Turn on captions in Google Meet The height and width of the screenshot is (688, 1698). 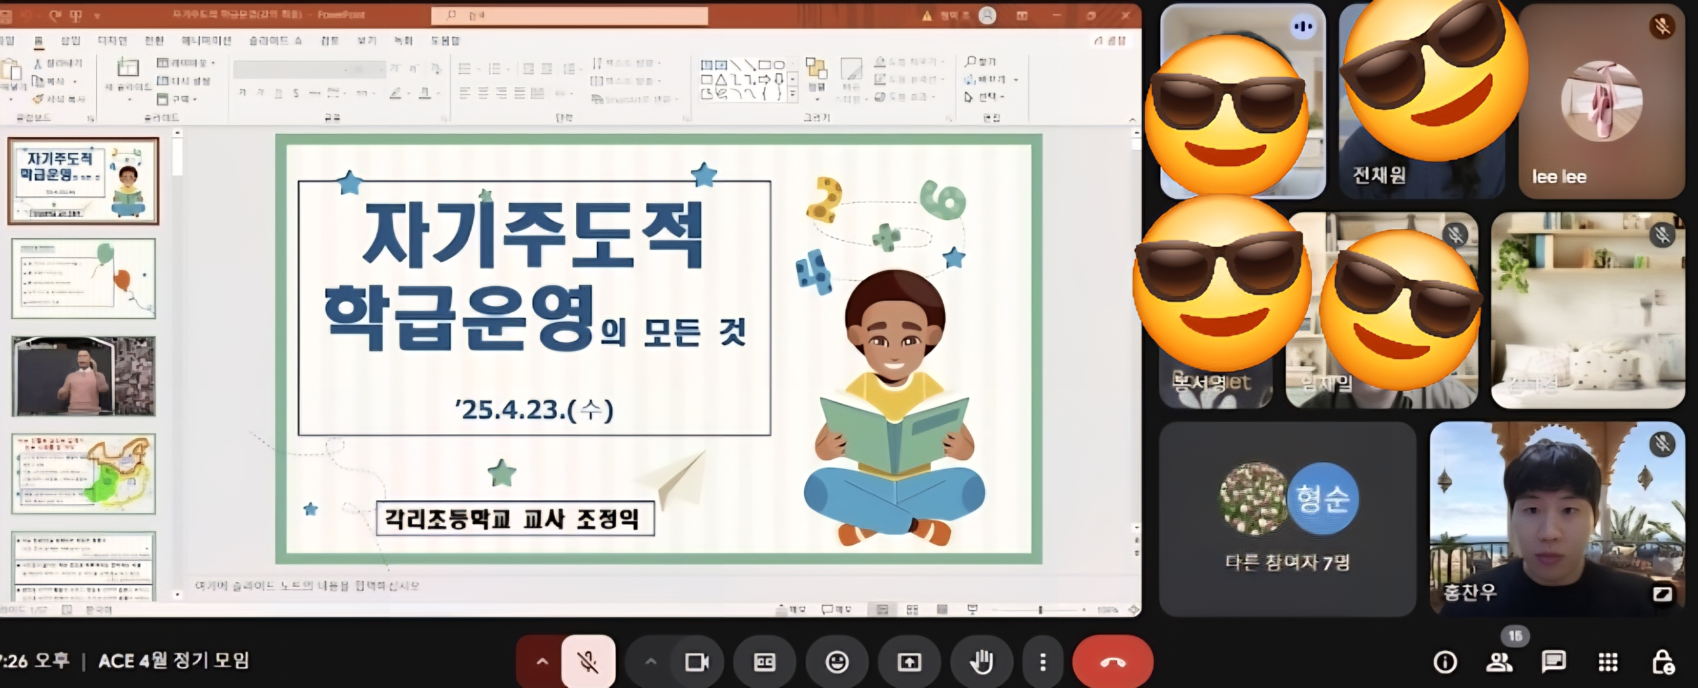(765, 662)
